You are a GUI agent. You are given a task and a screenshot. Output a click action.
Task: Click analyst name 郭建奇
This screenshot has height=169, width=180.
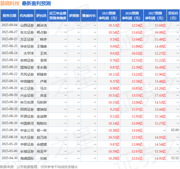pos(42,74)
